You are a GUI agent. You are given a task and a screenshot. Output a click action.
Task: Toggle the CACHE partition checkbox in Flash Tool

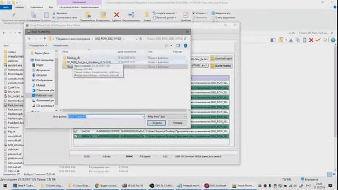(x=76, y=131)
